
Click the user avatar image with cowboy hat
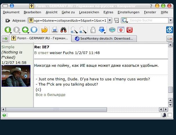tap(16, 76)
